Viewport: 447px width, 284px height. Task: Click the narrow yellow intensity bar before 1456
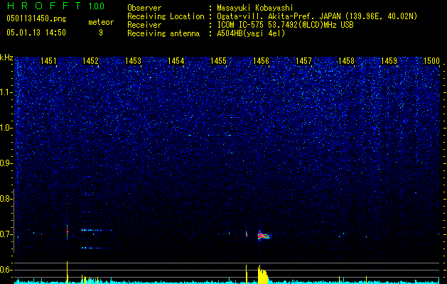(x=247, y=274)
